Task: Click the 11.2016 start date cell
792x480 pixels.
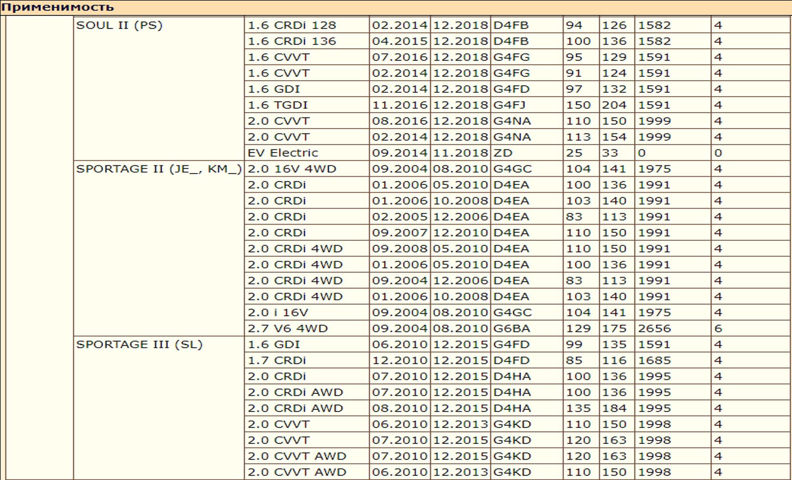Action: pyautogui.click(x=400, y=105)
